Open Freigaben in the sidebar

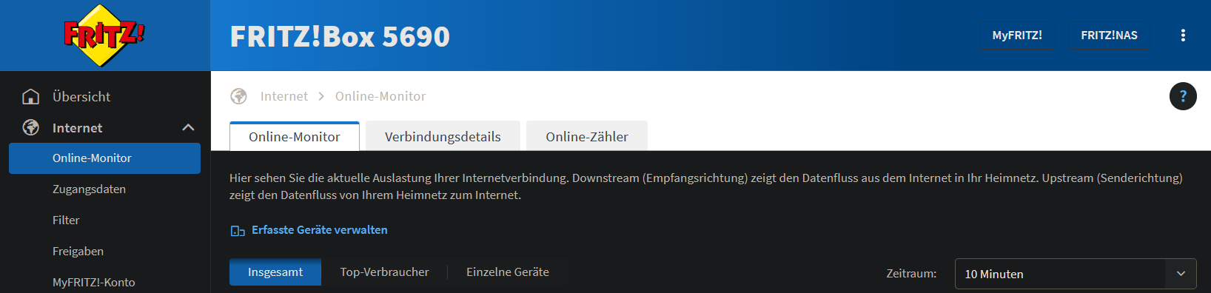click(78, 252)
